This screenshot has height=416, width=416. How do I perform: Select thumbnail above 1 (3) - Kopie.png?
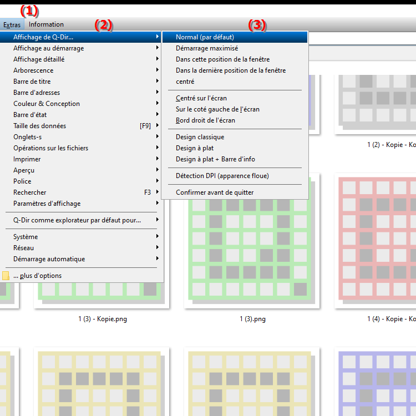point(102,295)
